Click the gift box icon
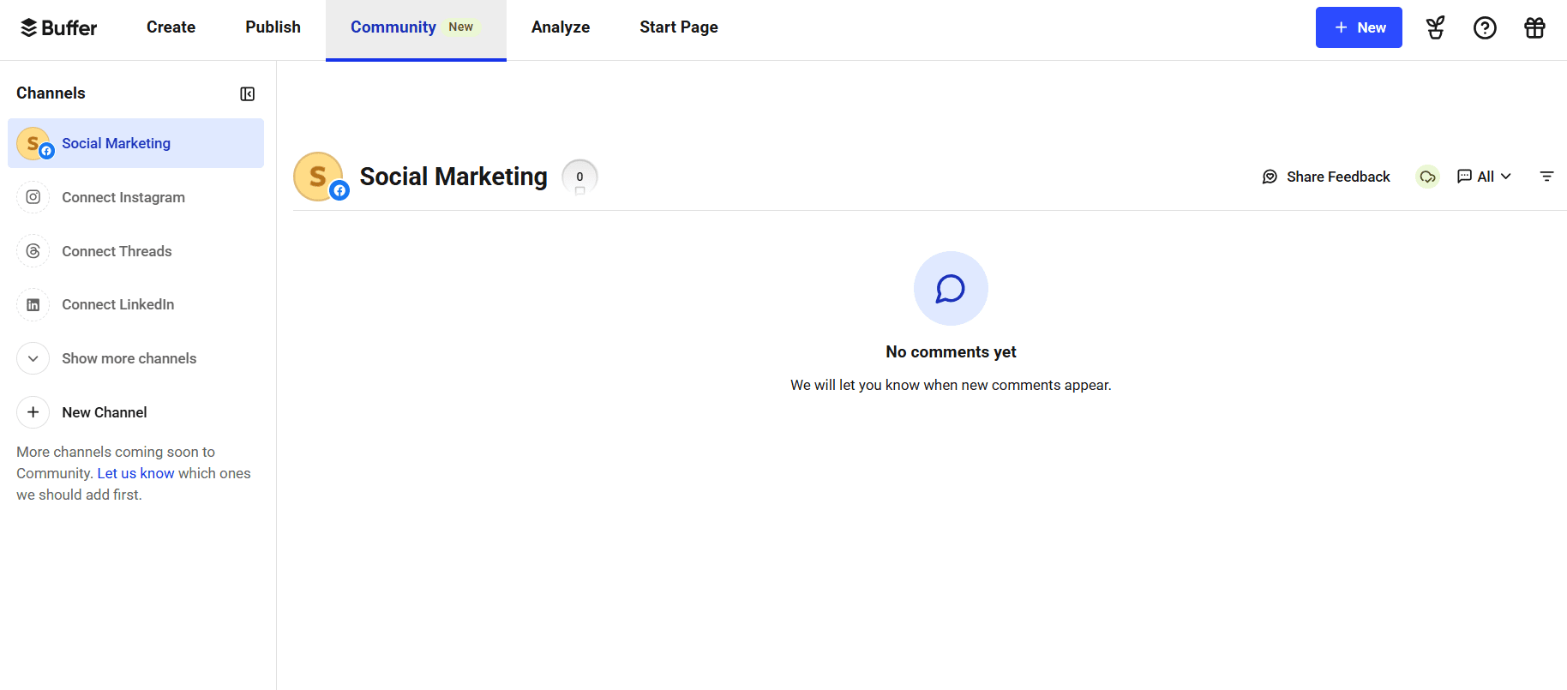The height and width of the screenshot is (690, 1567). pyautogui.click(x=1534, y=28)
